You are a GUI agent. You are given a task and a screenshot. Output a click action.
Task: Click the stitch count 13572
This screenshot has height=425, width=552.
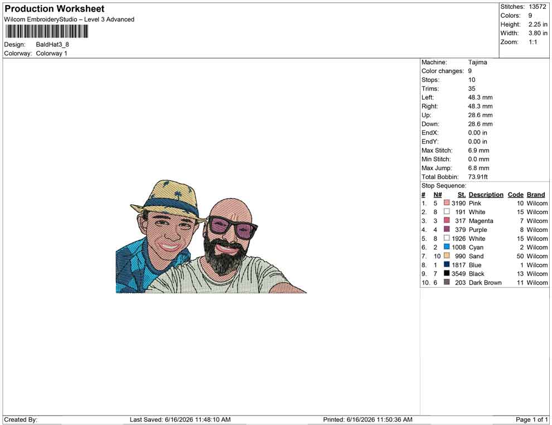(537, 7)
